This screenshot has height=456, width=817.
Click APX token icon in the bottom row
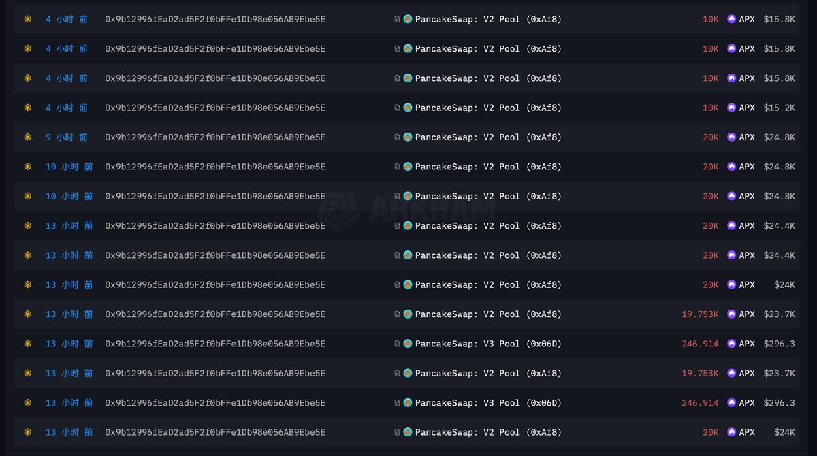[x=732, y=432]
